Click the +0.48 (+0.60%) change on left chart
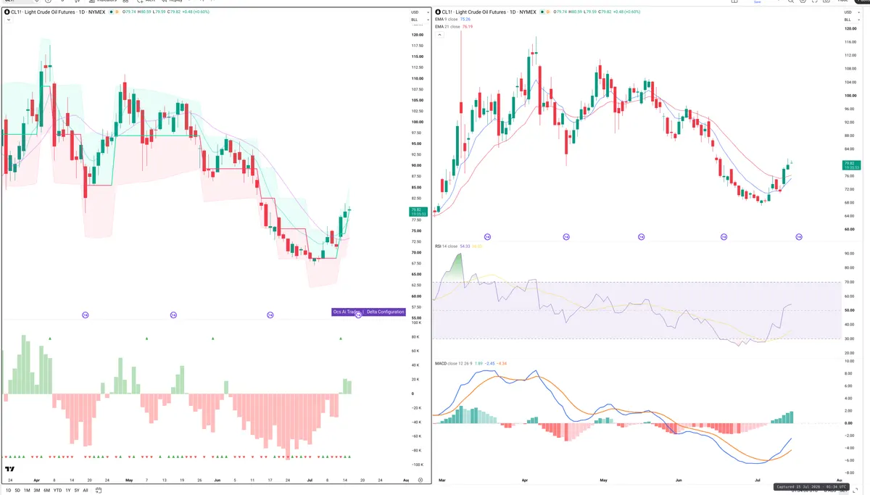 tap(196, 12)
